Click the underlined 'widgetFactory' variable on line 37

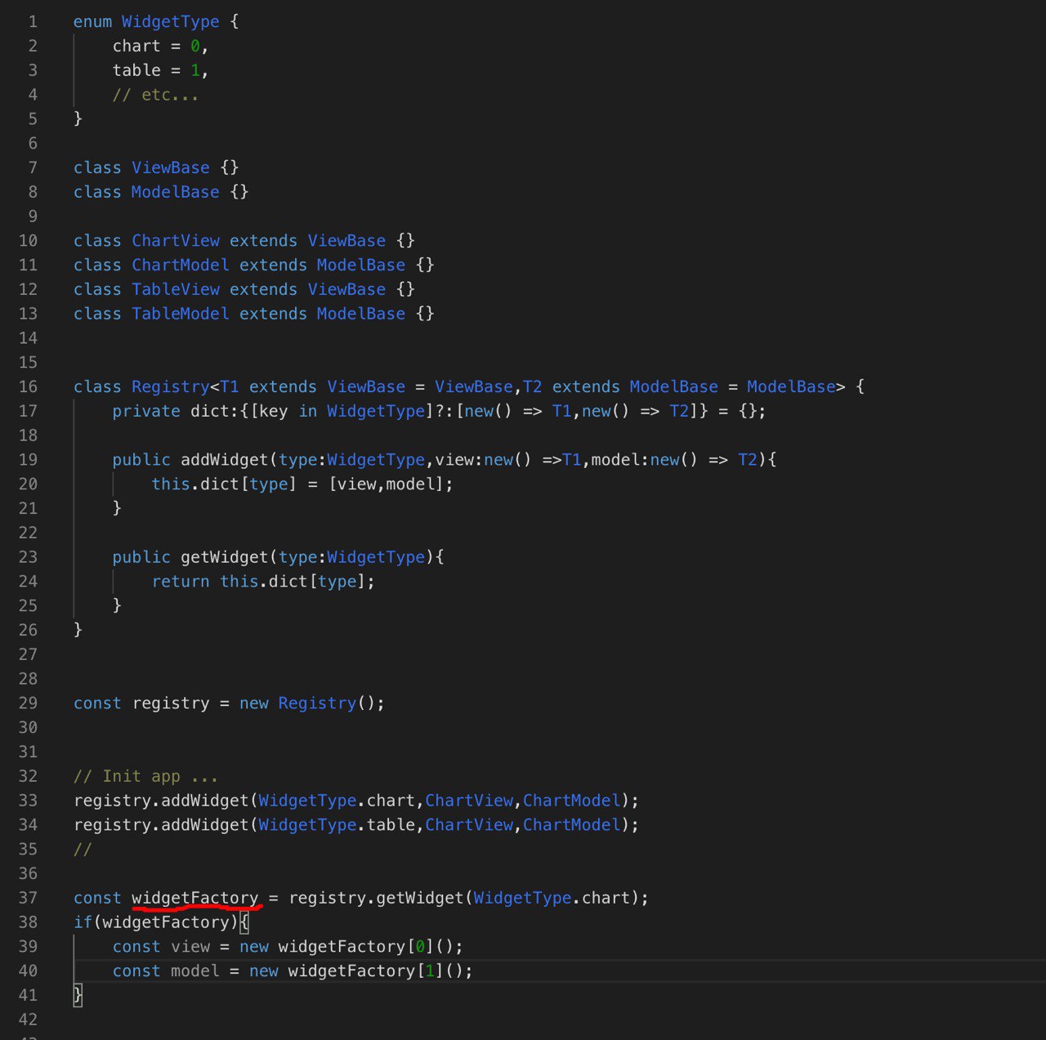tap(195, 898)
